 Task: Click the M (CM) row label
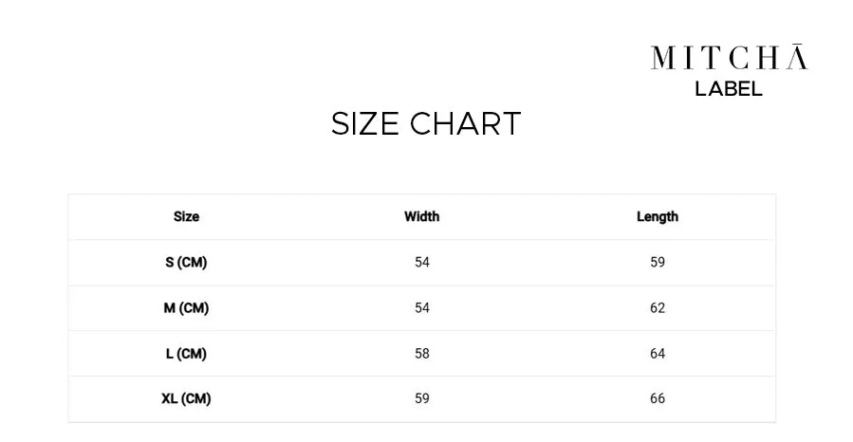(x=186, y=307)
